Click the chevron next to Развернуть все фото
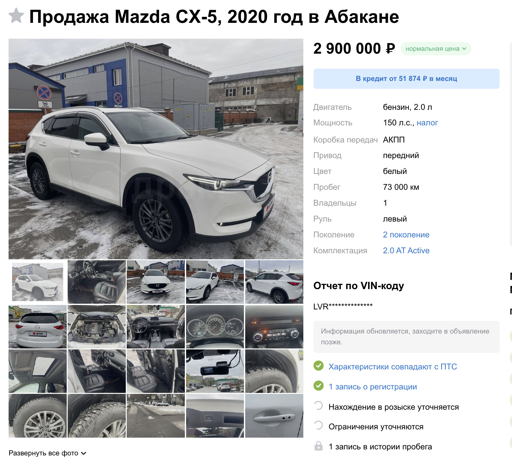This screenshot has height=457, width=512. (x=84, y=453)
